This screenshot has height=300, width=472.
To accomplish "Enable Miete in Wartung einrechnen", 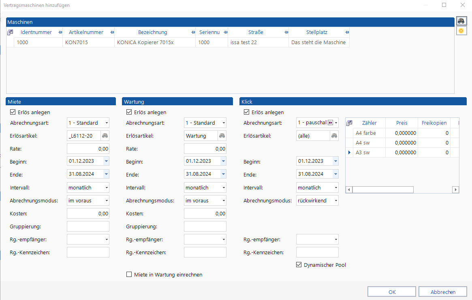I will pos(129,274).
